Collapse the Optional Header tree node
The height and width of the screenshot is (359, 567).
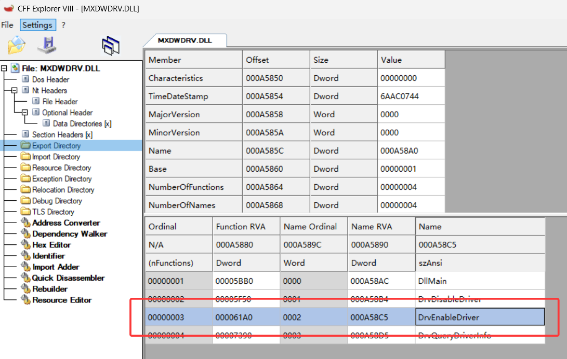(x=24, y=113)
